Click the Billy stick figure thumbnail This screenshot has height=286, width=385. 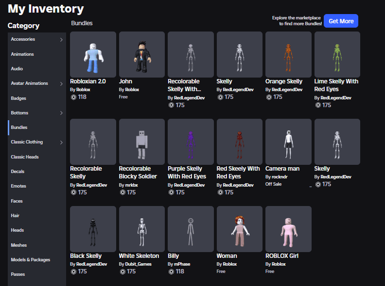pyautogui.click(x=191, y=229)
